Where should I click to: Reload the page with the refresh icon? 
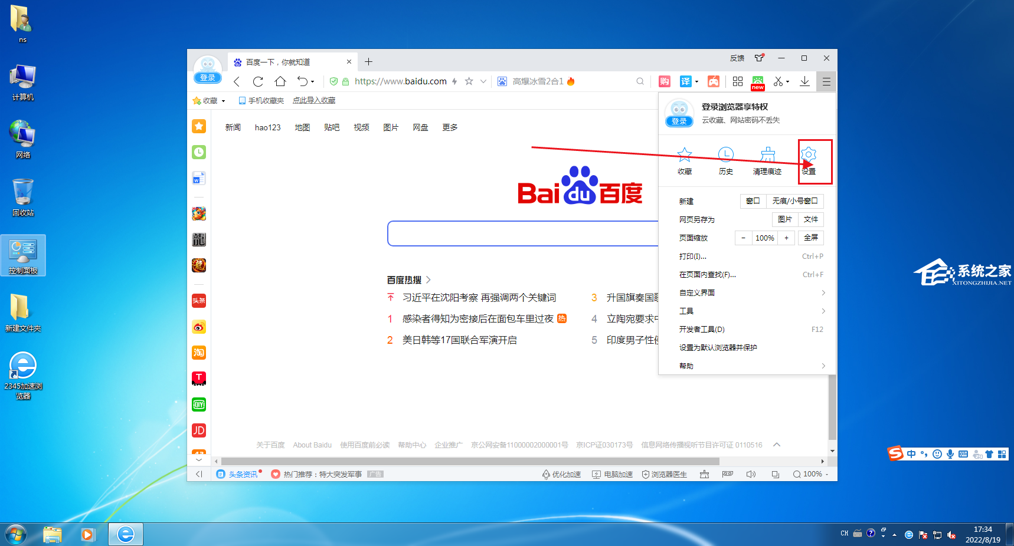point(258,81)
